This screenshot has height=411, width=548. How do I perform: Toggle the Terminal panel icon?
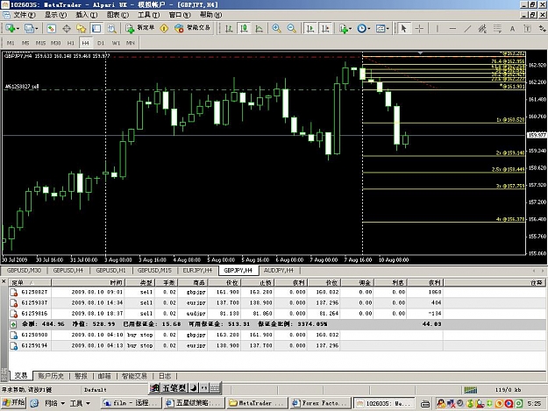point(96,28)
